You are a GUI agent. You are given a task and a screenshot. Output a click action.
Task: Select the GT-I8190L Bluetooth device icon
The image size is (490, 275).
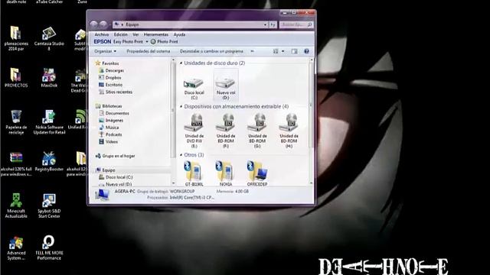194,173
